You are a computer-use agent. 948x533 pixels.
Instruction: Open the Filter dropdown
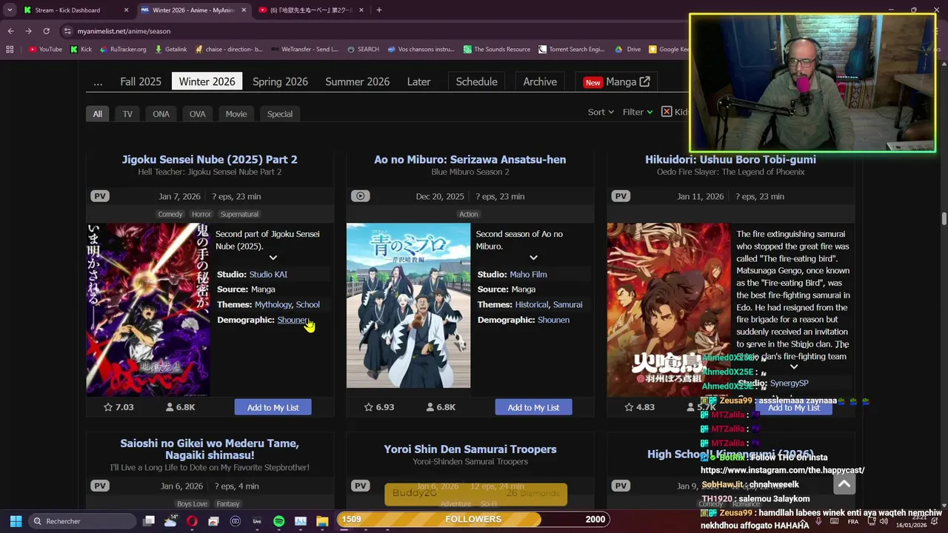637,112
